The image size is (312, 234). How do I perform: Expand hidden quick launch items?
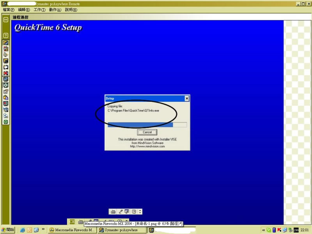click(43, 229)
